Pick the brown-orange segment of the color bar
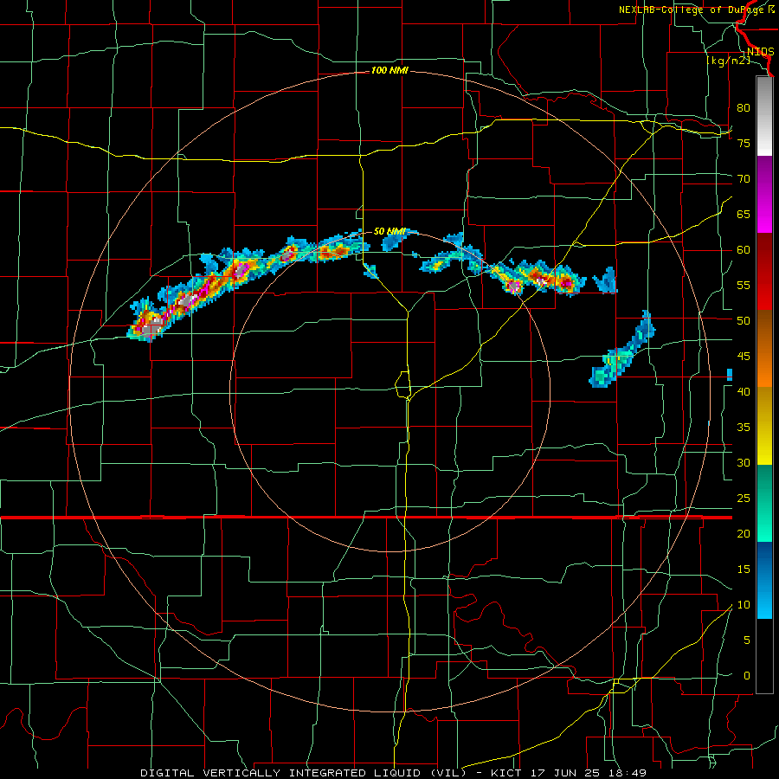Image resolution: width=779 pixels, height=779 pixels. pos(764,348)
